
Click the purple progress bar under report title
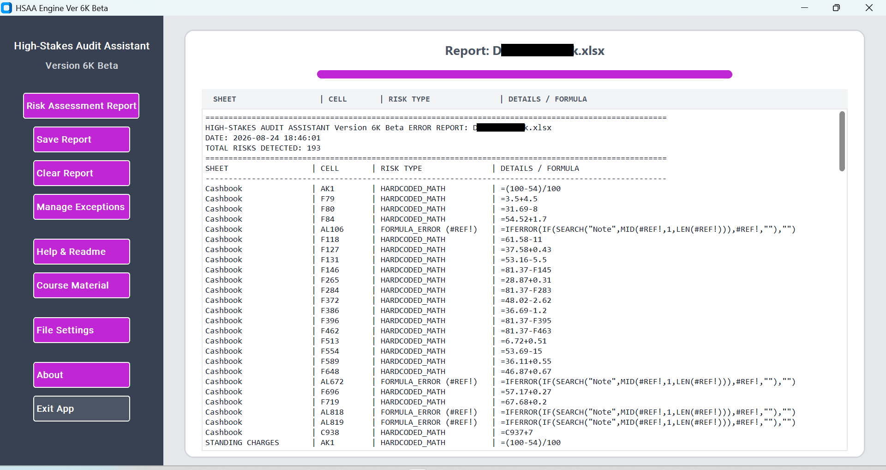click(x=525, y=74)
